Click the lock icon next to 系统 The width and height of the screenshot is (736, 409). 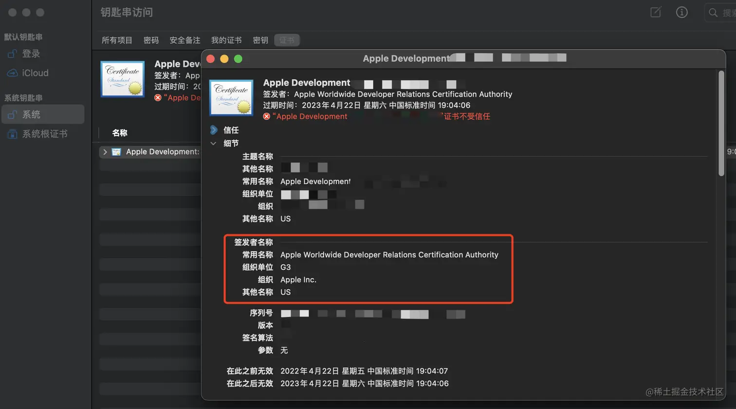pos(12,114)
